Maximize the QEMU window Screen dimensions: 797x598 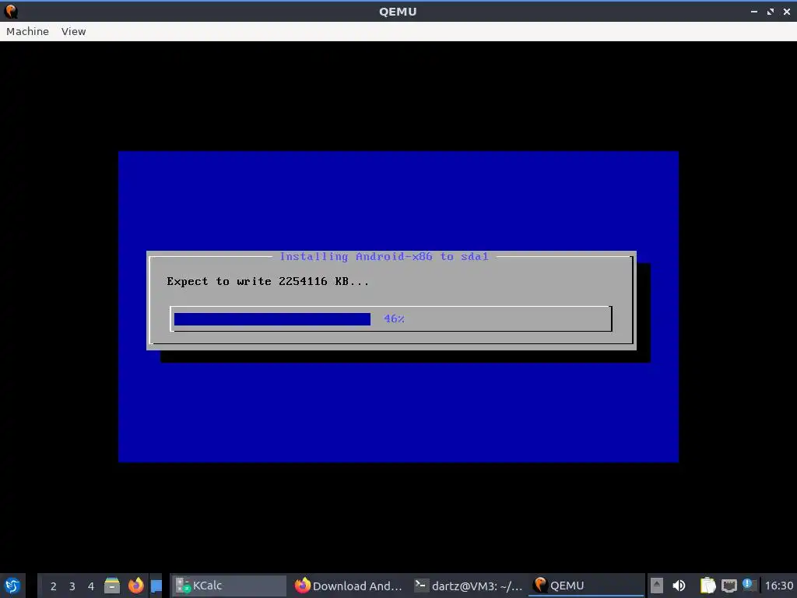(771, 11)
